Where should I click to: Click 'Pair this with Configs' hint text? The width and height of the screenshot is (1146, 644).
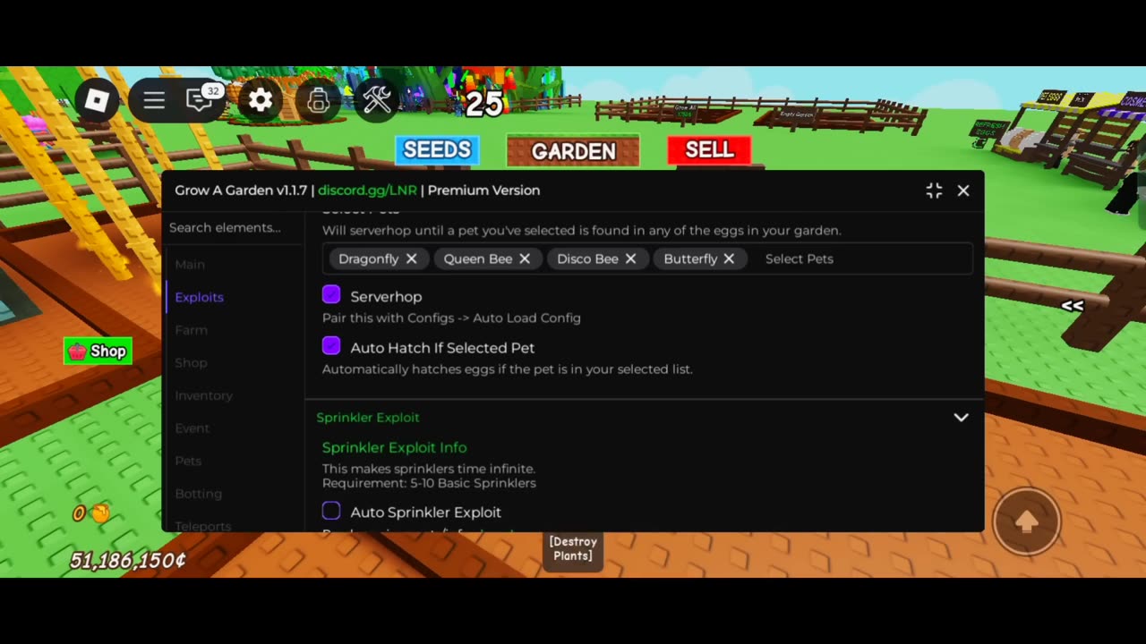click(451, 318)
